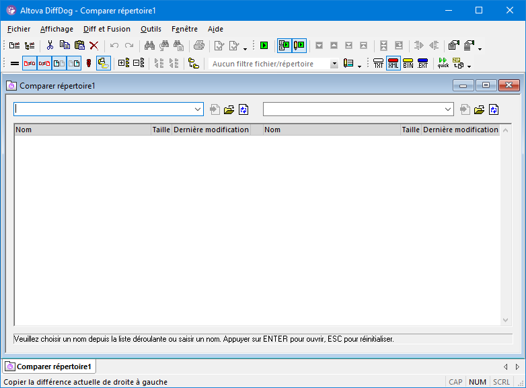Open the filter editor dropdown arrow

point(360,66)
